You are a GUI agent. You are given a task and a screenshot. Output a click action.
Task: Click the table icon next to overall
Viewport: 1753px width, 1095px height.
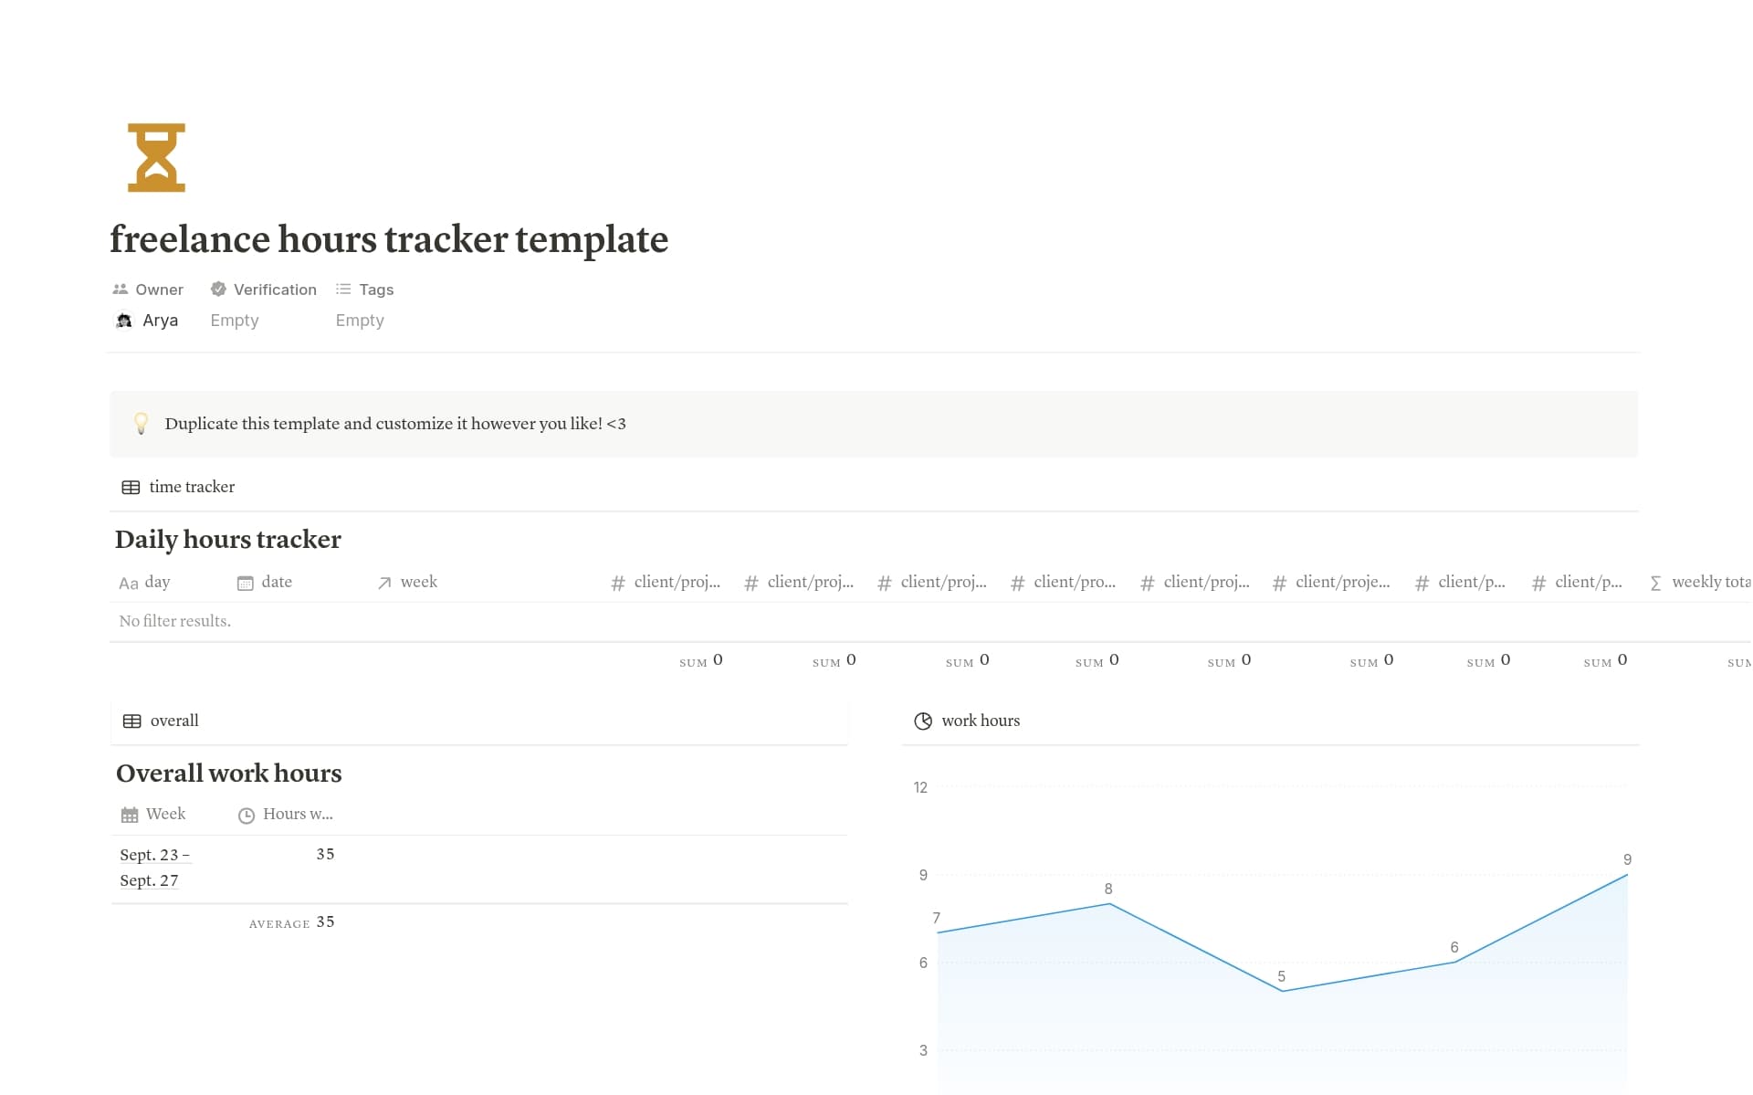pyautogui.click(x=132, y=721)
